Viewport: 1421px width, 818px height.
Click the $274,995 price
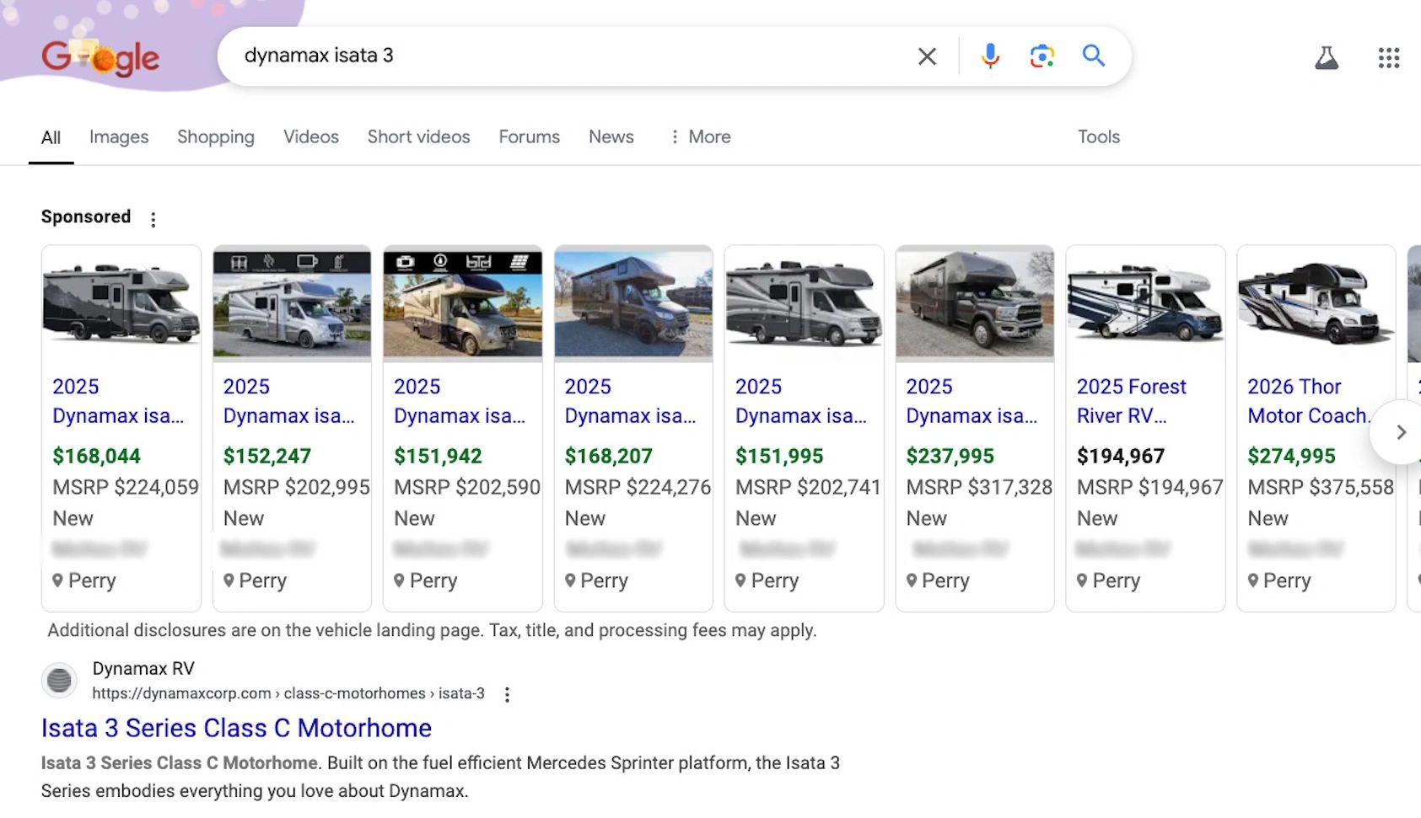(x=1292, y=457)
